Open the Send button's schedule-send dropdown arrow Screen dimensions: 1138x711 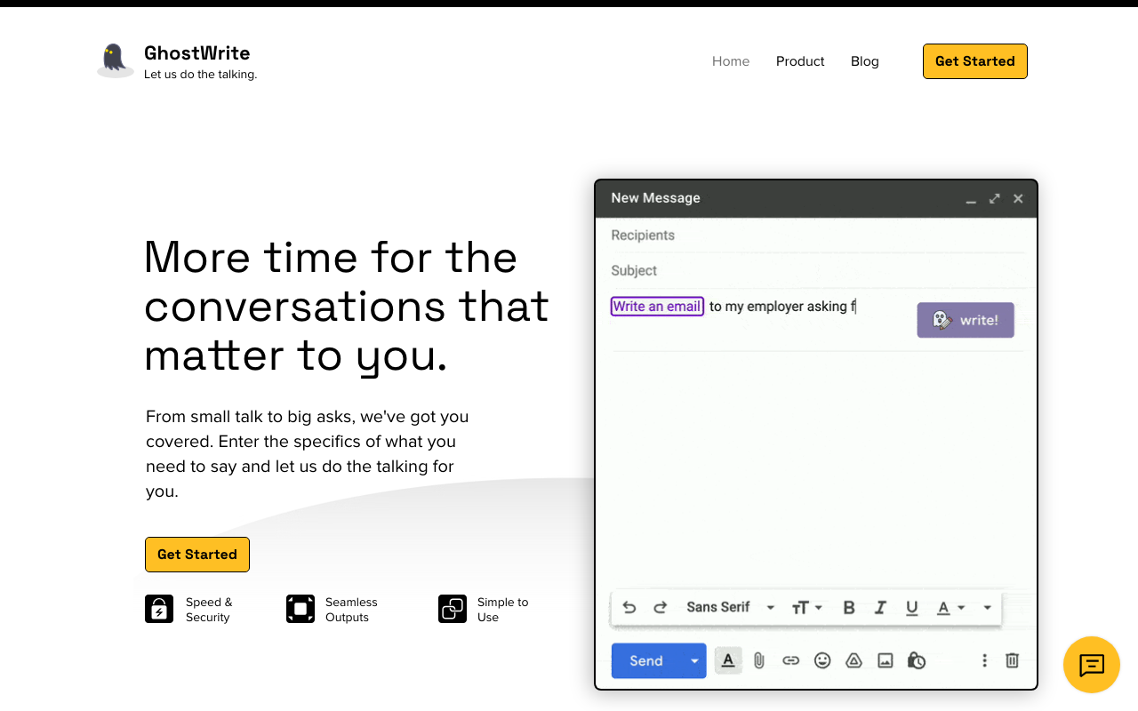(694, 660)
